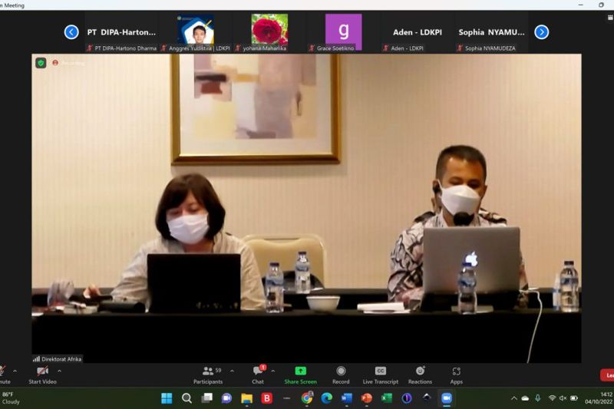Click the Record button
Image resolution: width=614 pixels, height=409 pixels.
[x=341, y=375]
